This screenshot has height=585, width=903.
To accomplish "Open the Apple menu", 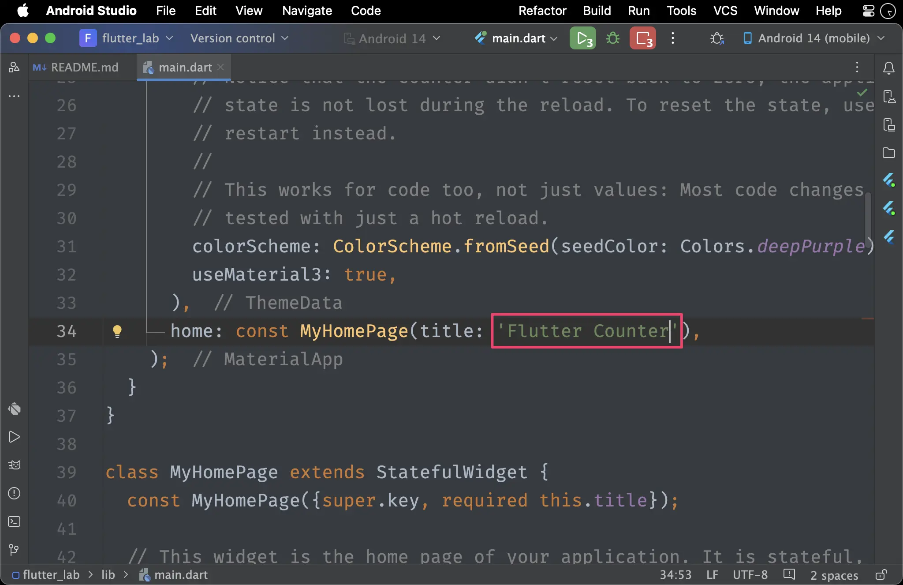I will (23, 11).
